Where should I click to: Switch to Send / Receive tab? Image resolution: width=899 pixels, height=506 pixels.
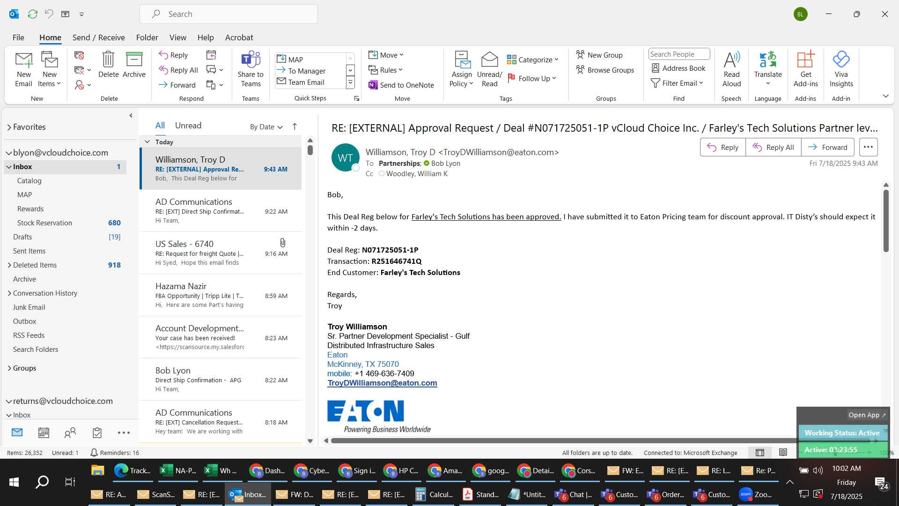coord(98,37)
